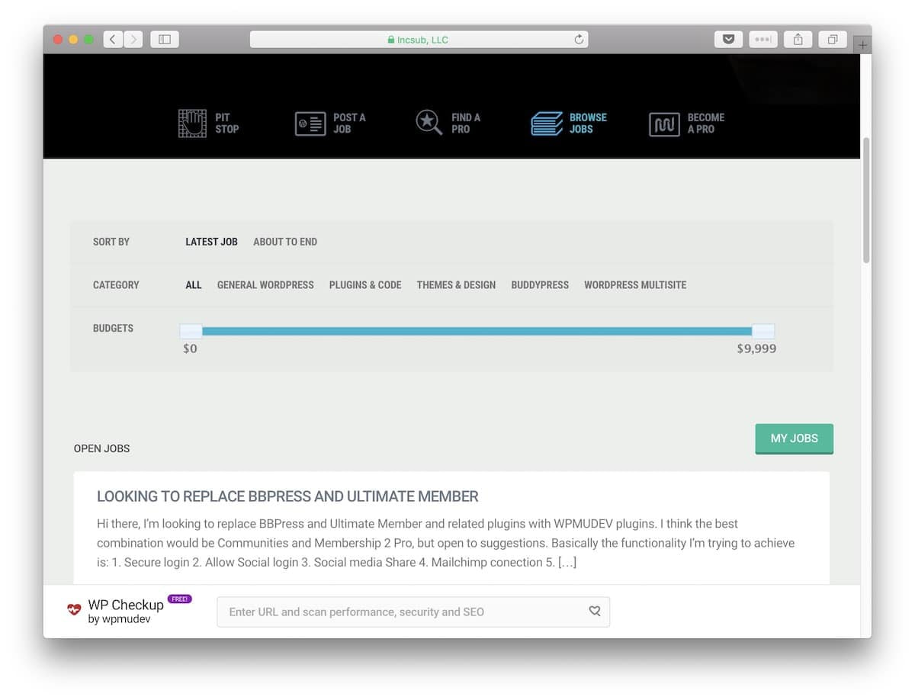The width and height of the screenshot is (915, 700).
Task: Go forward with Safari's forward arrow
Action: click(x=133, y=40)
